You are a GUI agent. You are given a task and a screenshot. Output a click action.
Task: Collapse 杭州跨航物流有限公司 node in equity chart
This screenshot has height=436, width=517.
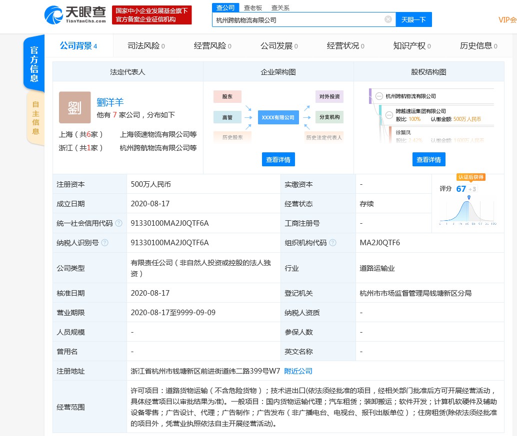[379, 96]
